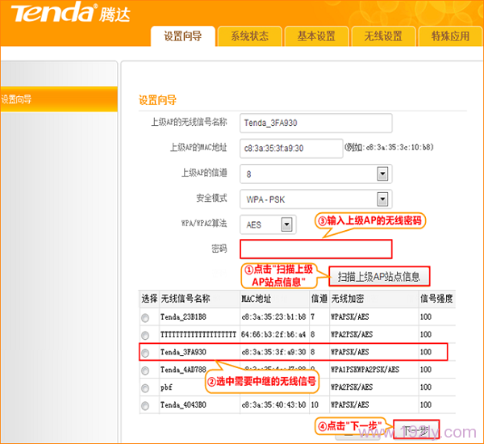Expand the 上级AP的信道 dropdown

tap(383, 174)
